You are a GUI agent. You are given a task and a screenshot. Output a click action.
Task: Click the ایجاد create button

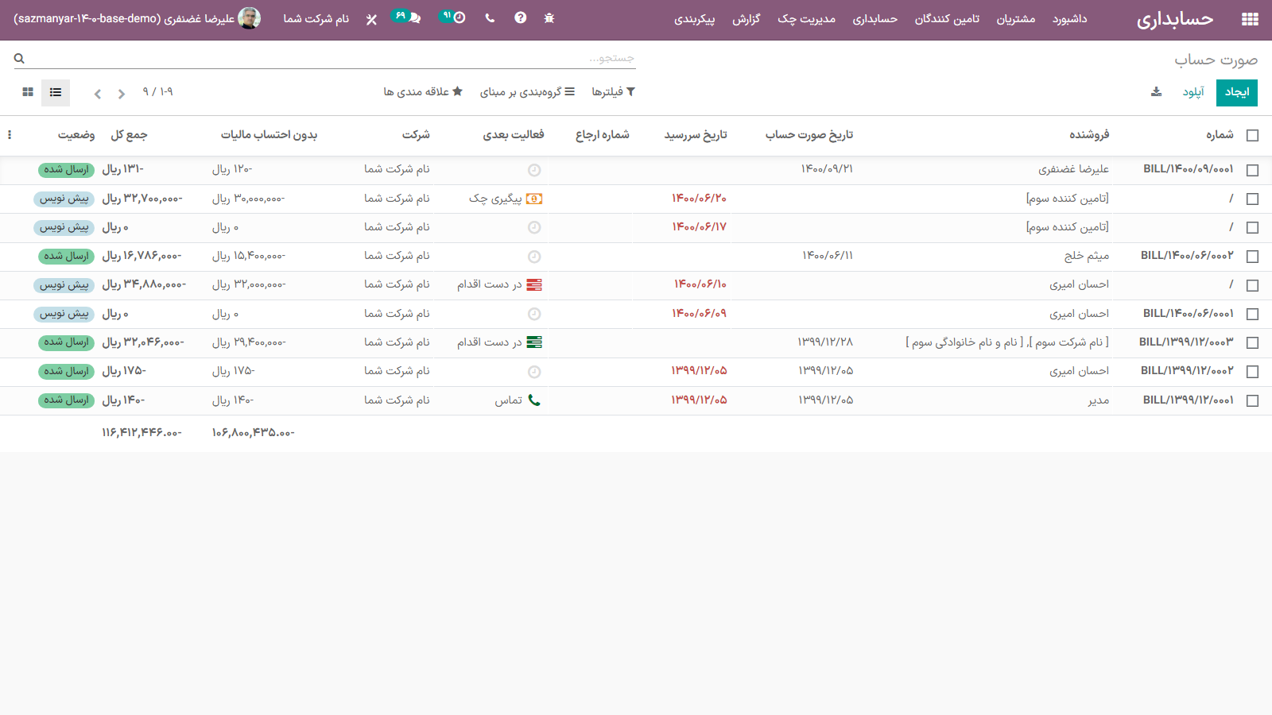(1236, 92)
